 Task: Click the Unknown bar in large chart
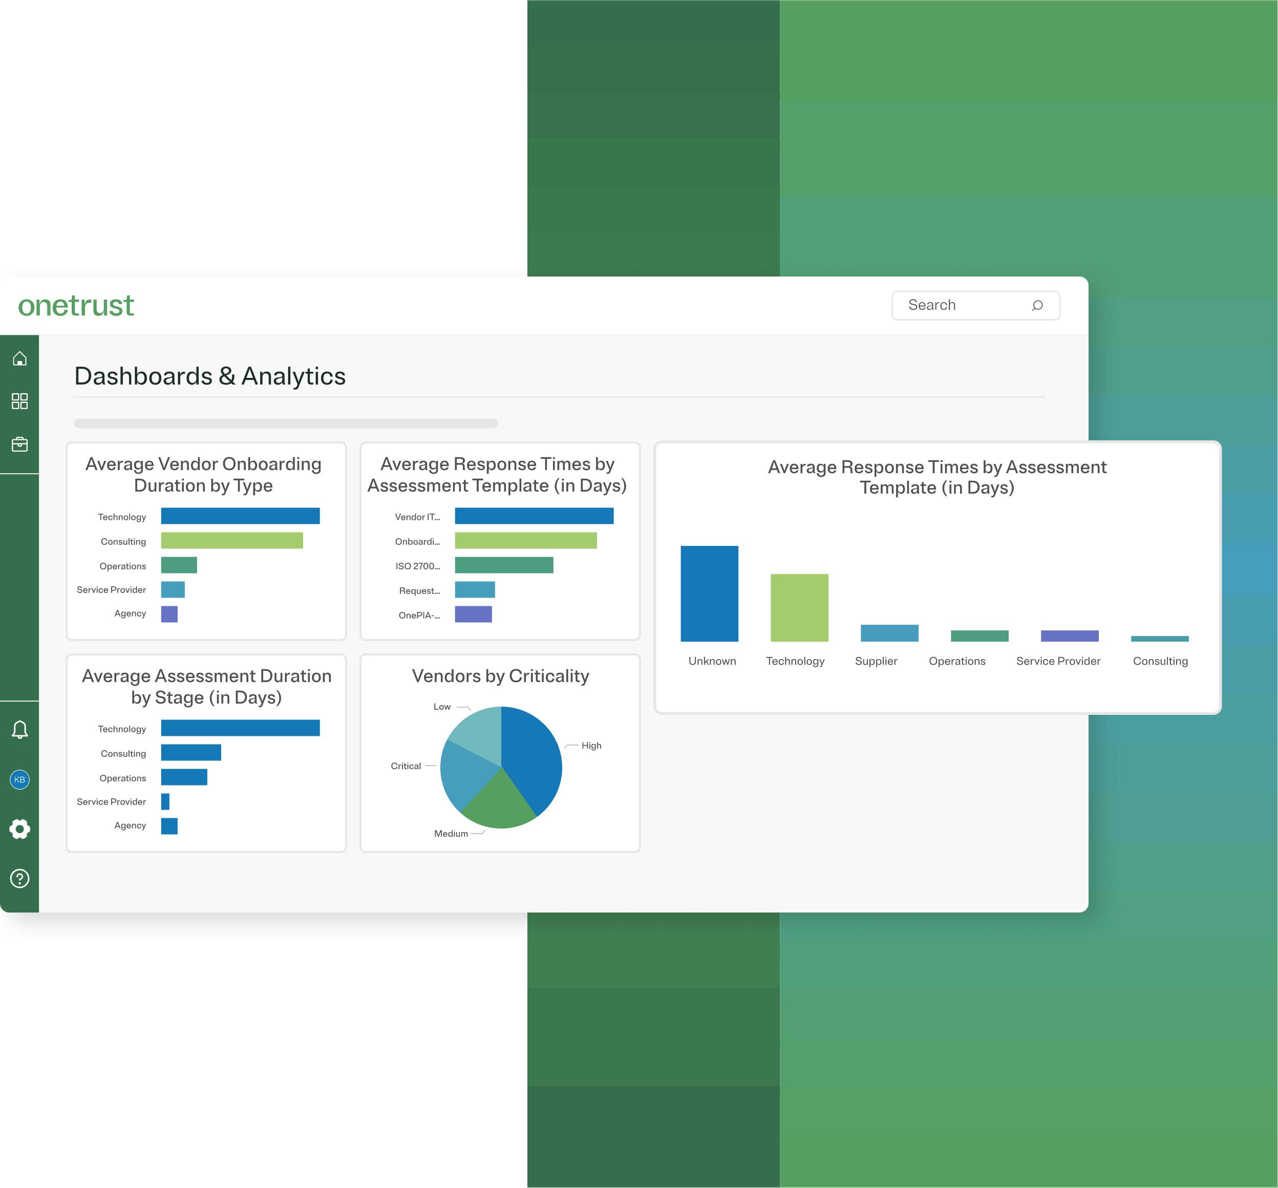click(709, 593)
